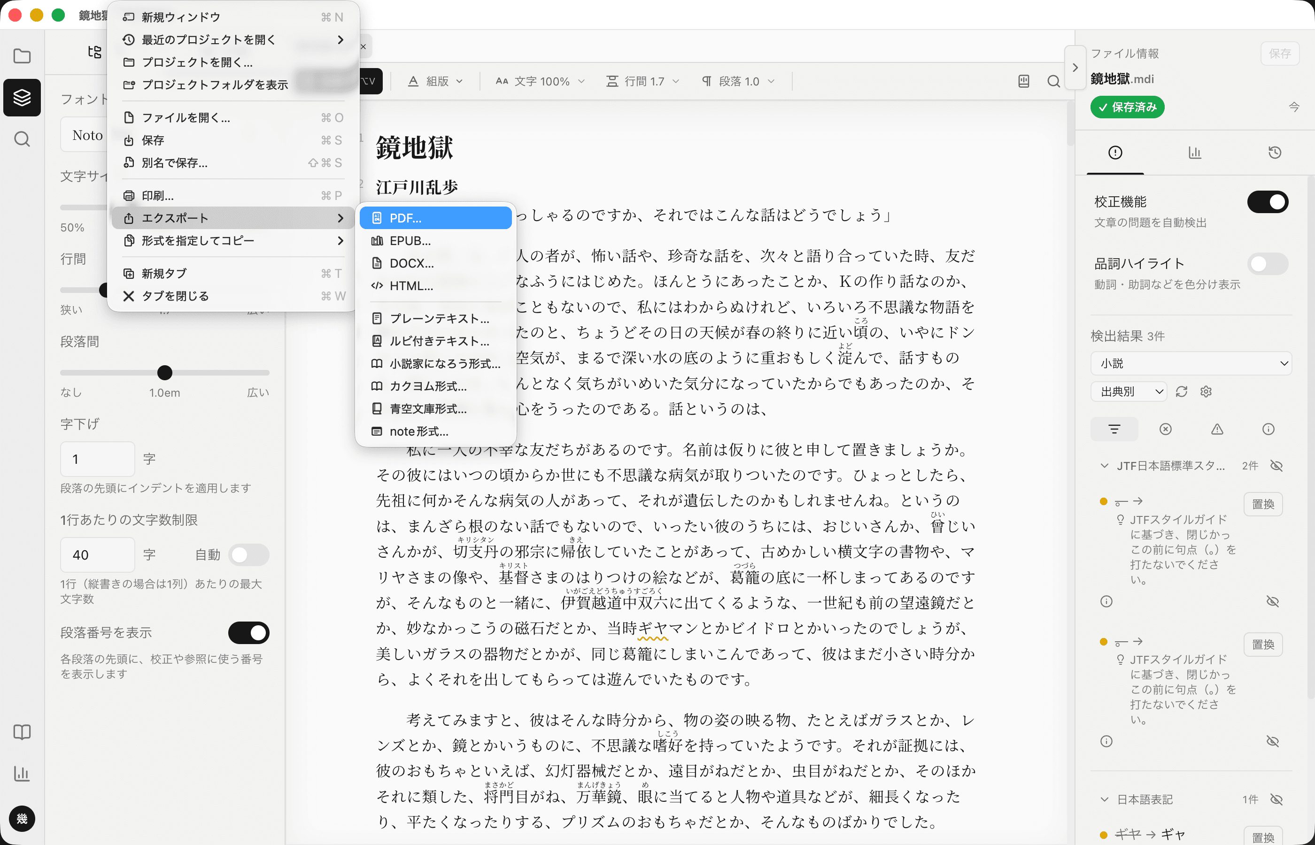Image resolution: width=1315 pixels, height=845 pixels.
Task: Open the 小説 preset combo box
Action: point(1191,363)
